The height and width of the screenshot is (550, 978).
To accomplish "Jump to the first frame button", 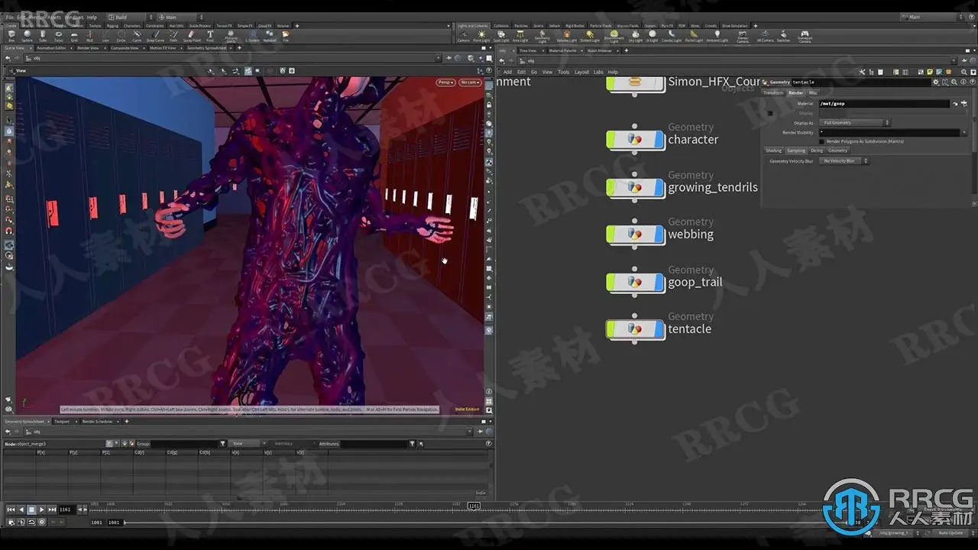I will 11,510.
